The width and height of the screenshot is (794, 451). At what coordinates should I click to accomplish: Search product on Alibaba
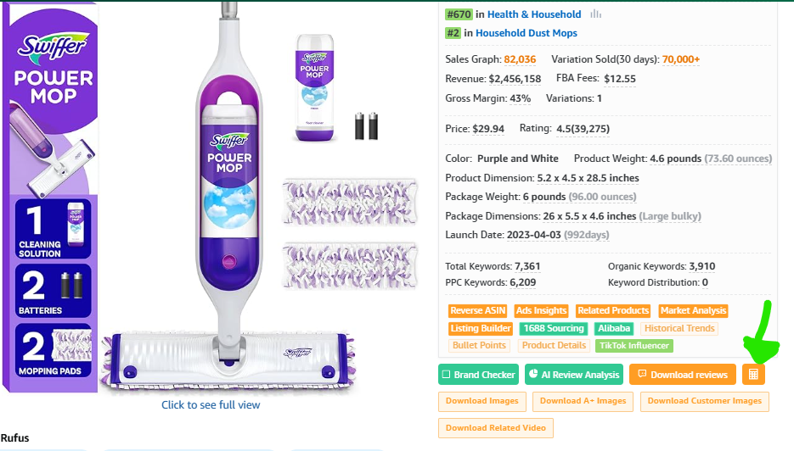614,328
